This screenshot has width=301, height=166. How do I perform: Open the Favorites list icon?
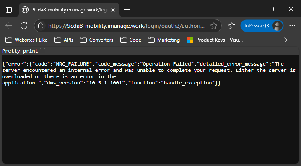click(x=232, y=26)
